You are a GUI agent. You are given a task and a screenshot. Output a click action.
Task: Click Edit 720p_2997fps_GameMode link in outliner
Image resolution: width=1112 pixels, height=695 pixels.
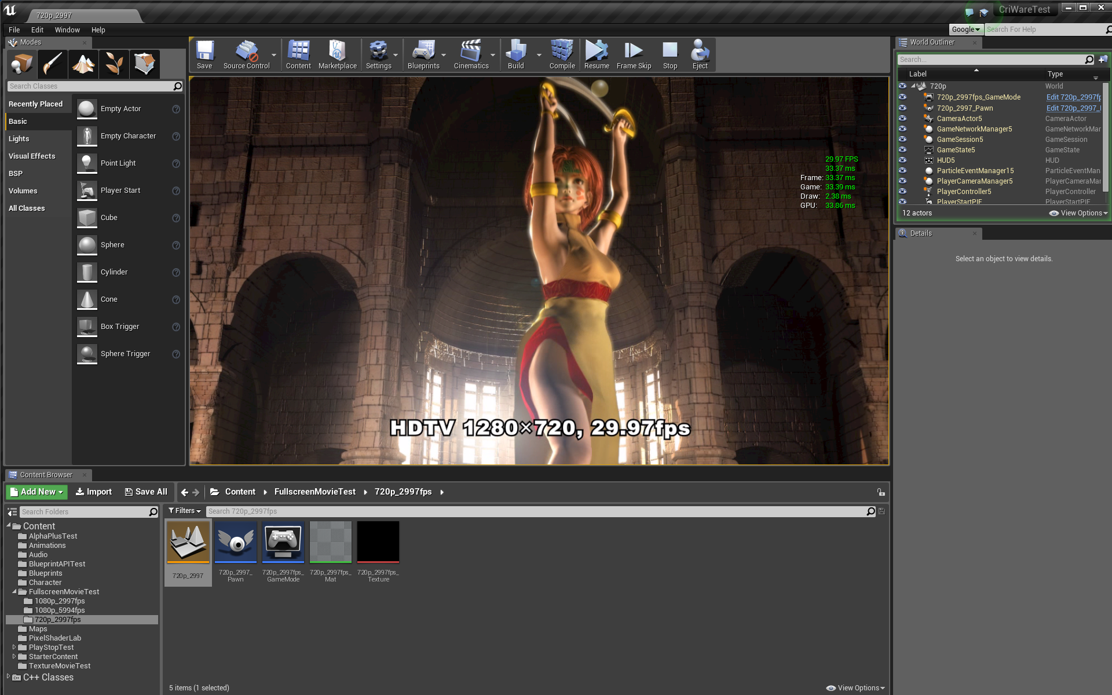[1073, 97]
